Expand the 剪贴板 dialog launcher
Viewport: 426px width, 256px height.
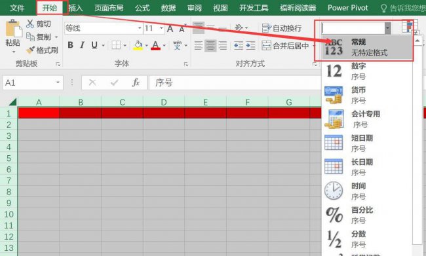pyautogui.click(x=58, y=64)
